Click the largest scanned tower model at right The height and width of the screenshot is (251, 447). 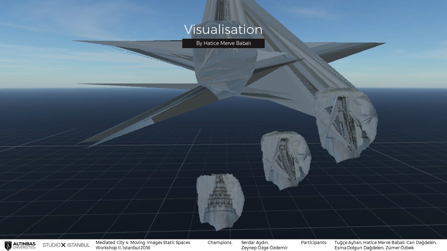[x=346, y=124]
